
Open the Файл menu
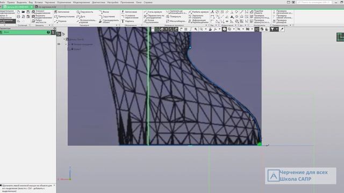(x=3, y=2)
